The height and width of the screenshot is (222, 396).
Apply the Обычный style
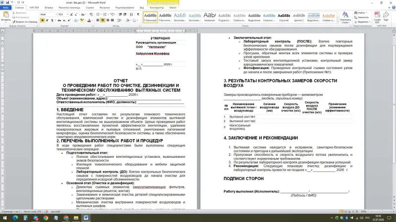pos(150,17)
